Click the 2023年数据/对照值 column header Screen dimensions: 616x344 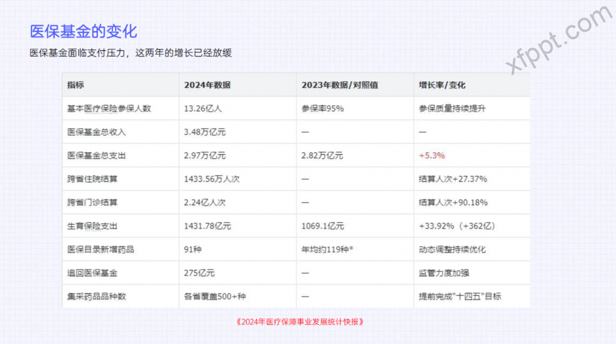pyautogui.click(x=339, y=85)
